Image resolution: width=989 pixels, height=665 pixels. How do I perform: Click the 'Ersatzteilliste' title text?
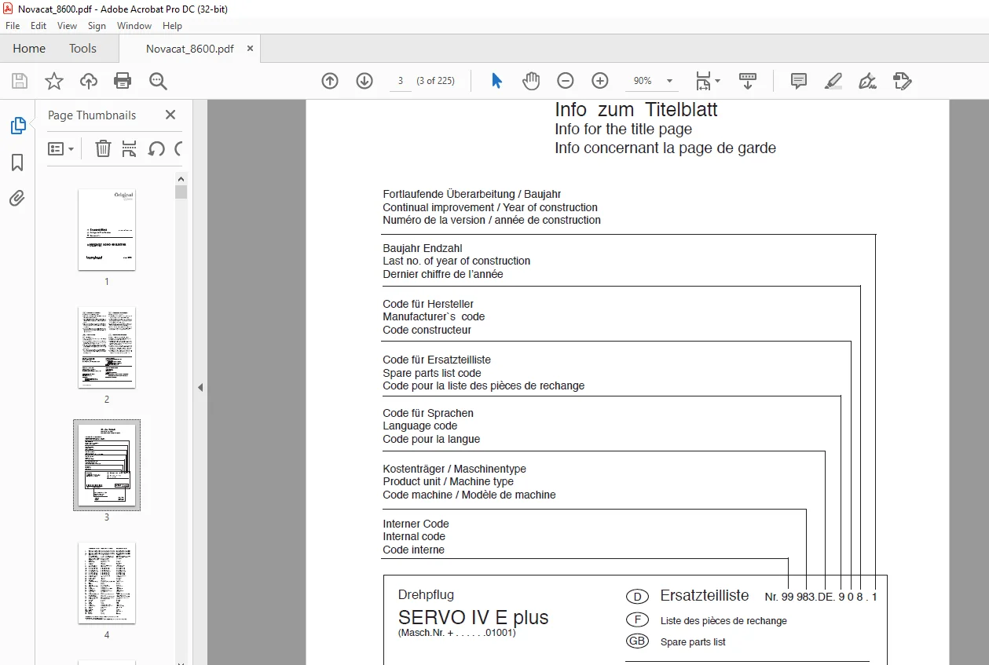[x=705, y=595]
